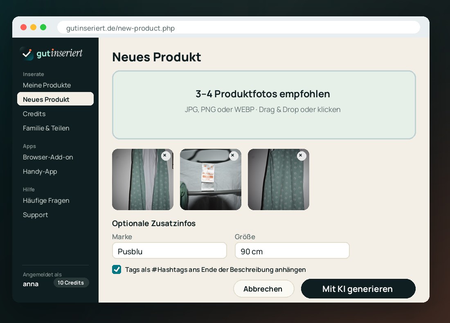Open Meine Produkte in the sidebar
450x323 pixels.
coord(47,85)
